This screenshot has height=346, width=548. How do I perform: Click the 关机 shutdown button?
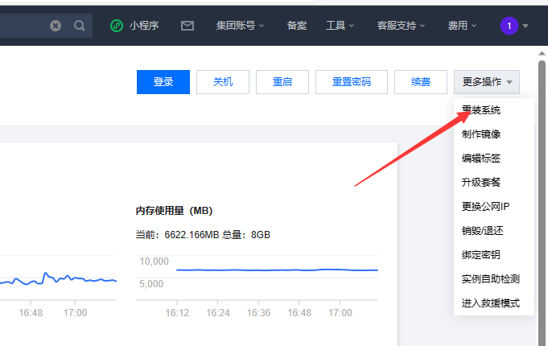click(223, 82)
